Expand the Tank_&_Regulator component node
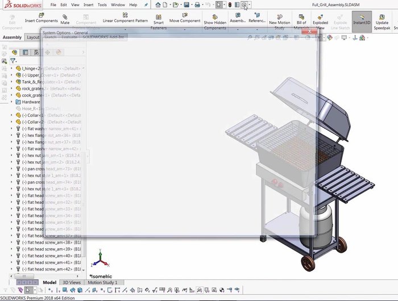The image size is (398, 301). click(x=12, y=82)
